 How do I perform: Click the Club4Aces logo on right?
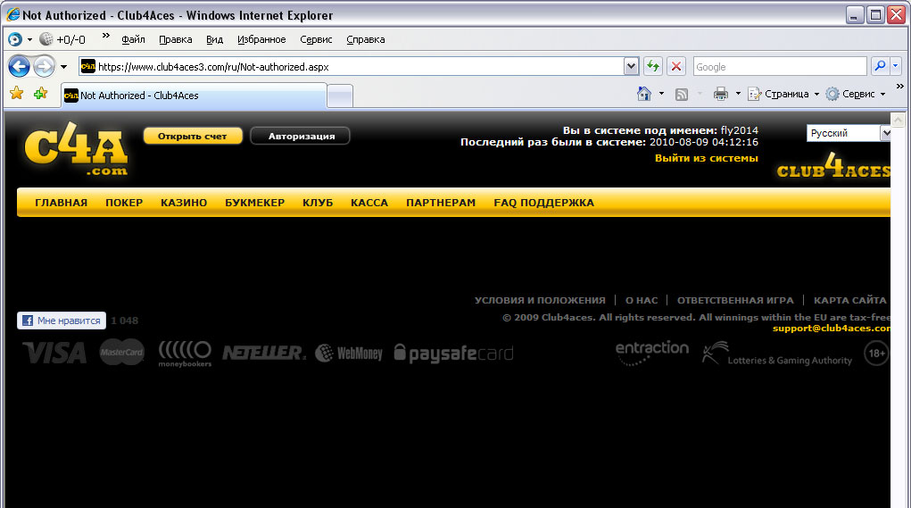[833, 166]
